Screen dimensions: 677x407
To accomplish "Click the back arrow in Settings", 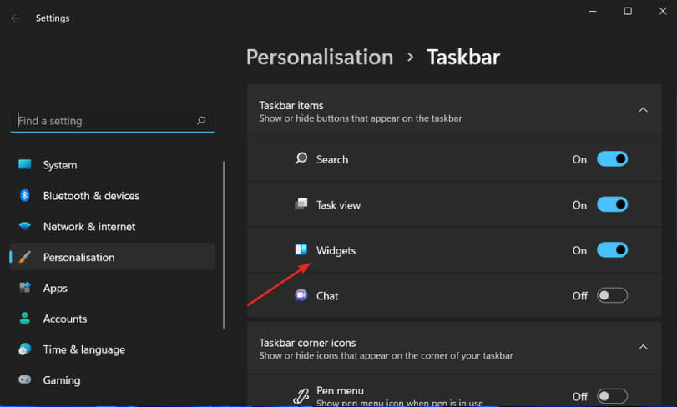I will pyautogui.click(x=15, y=18).
